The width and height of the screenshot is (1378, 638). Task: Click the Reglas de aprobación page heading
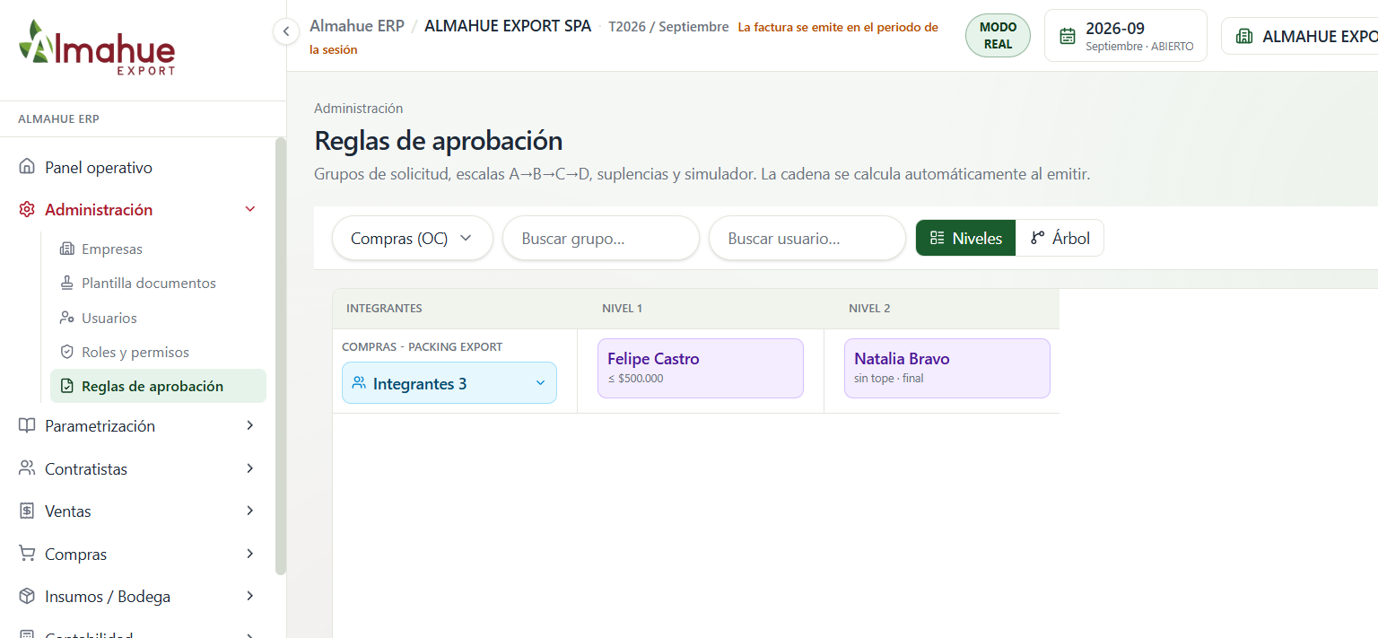[439, 141]
